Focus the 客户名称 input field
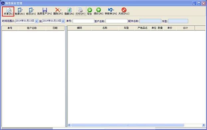Image resolution: width=207 pixels, height=130 pixels. [x=117, y=21]
